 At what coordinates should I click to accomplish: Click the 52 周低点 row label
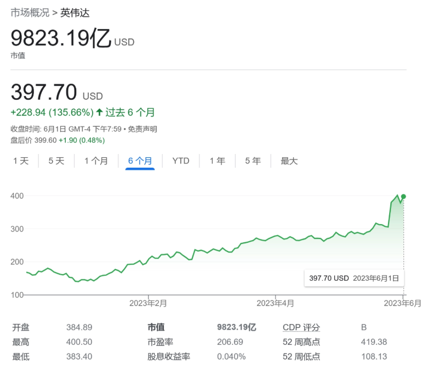(301, 357)
